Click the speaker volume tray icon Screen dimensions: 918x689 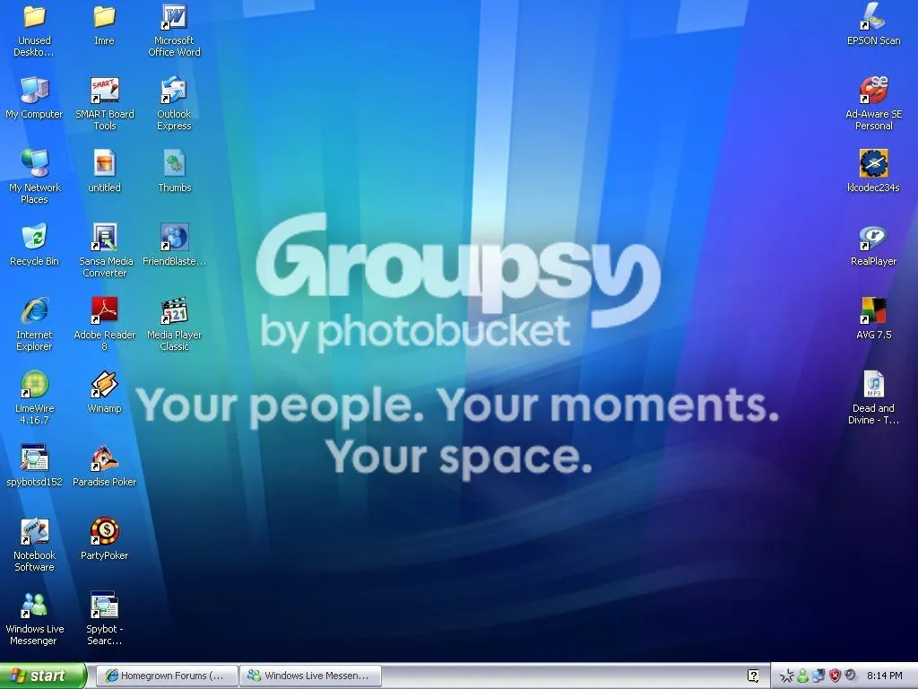(x=851, y=676)
